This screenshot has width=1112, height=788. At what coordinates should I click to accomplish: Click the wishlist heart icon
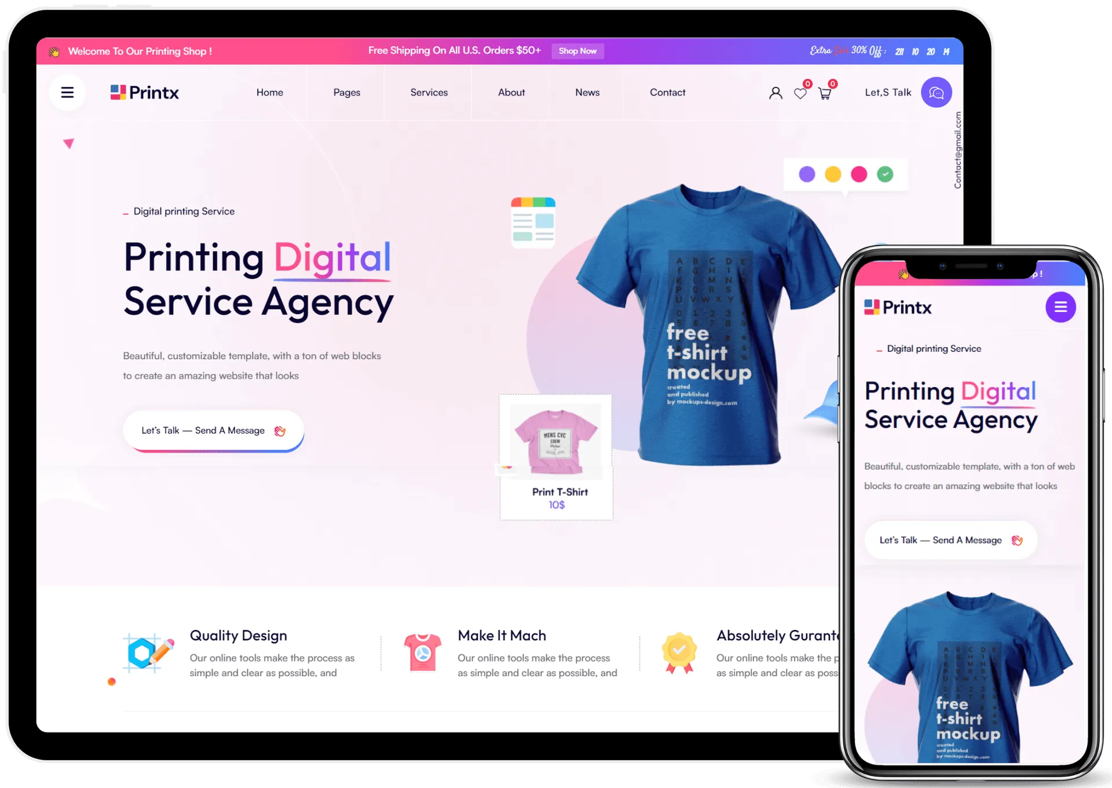[800, 92]
